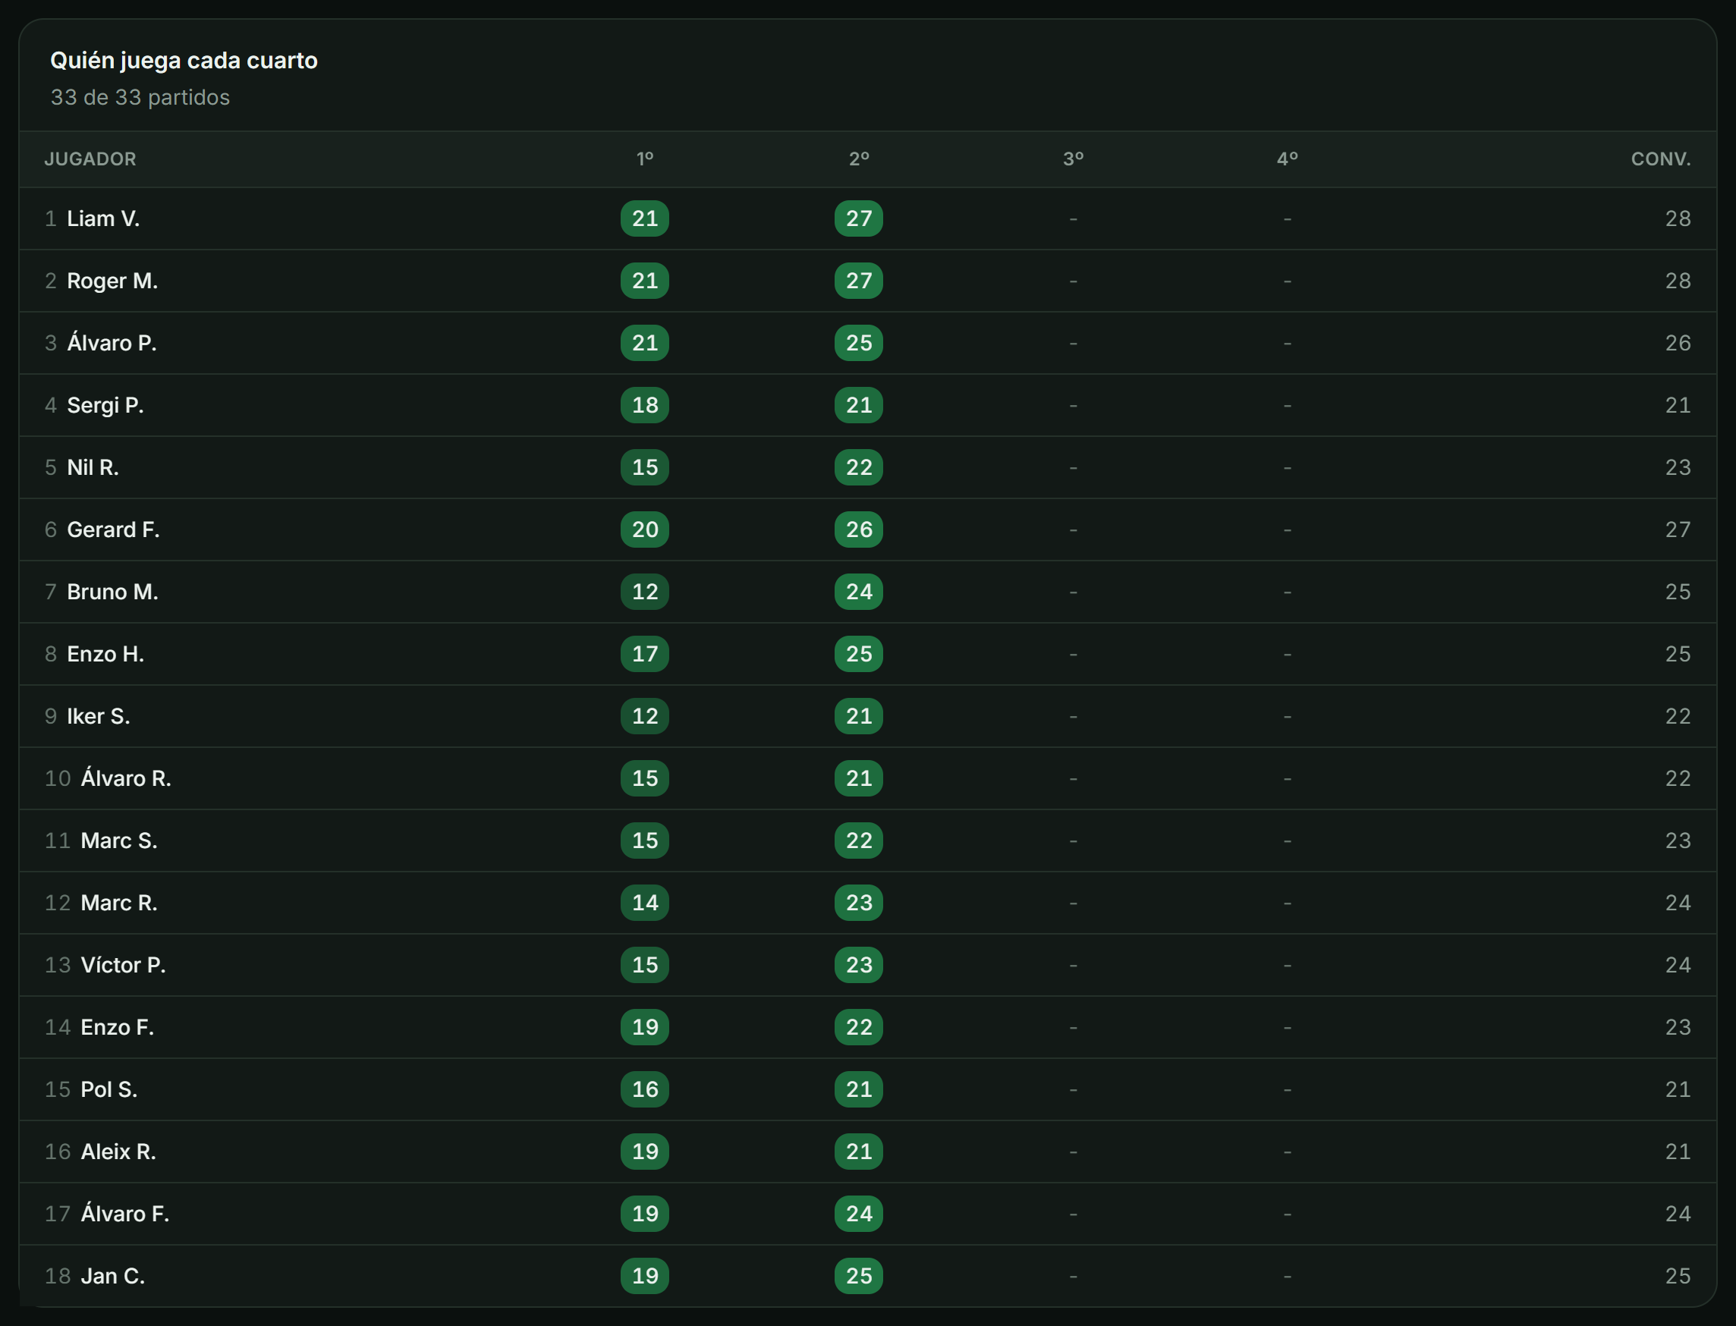Click Pol S.'s first quarter badge 16
The height and width of the screenshot is (1326, 1736).
[x=645, y=1089]
